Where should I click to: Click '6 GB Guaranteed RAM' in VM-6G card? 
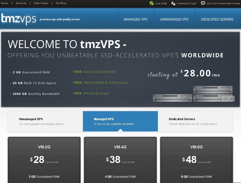[x=197, y=177]
